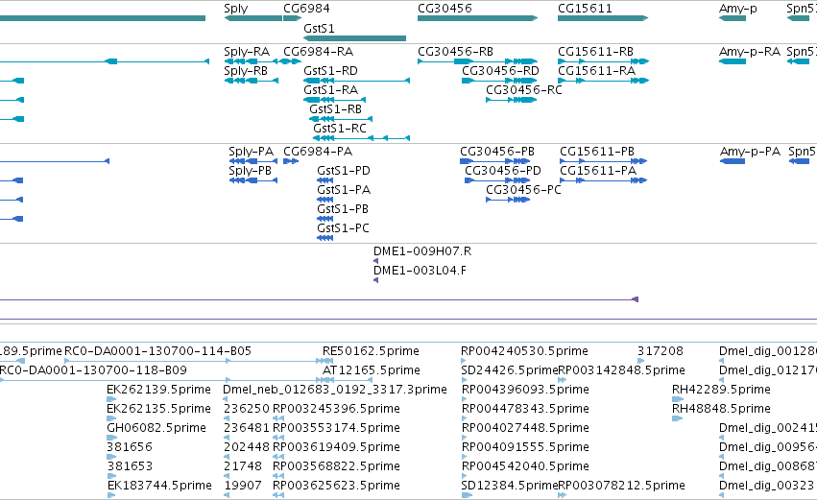Select the RH42289.5prime EST label
This screenshot has height=500, width=817.
coord(721,390)
